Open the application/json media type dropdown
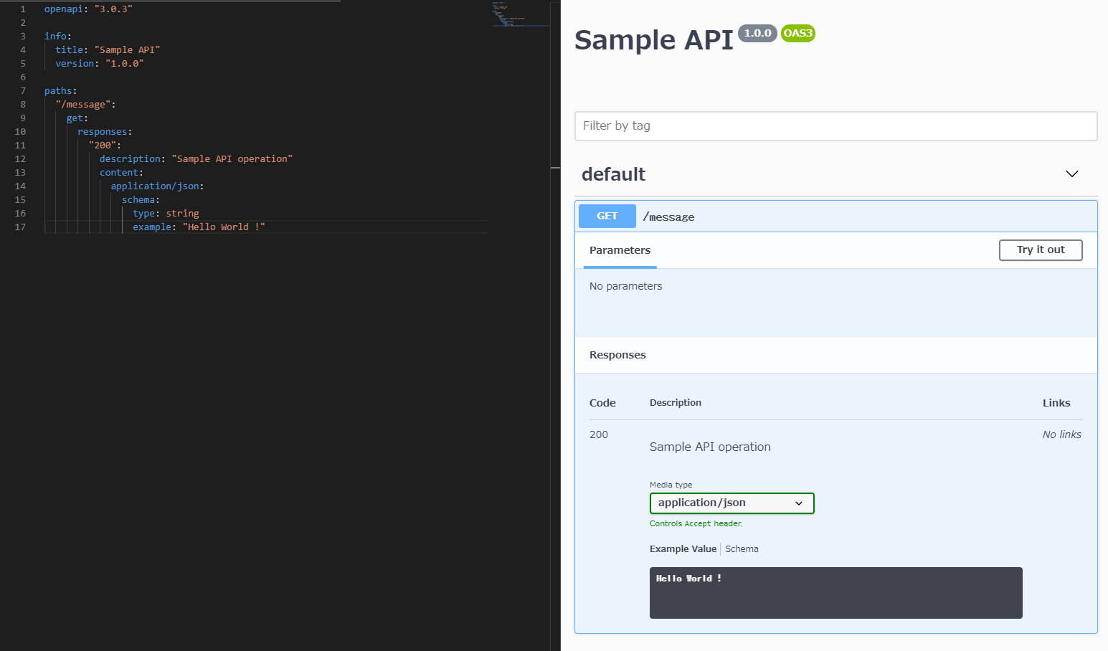The height and width of the screenshot is (651, 1108). point(731,503)
